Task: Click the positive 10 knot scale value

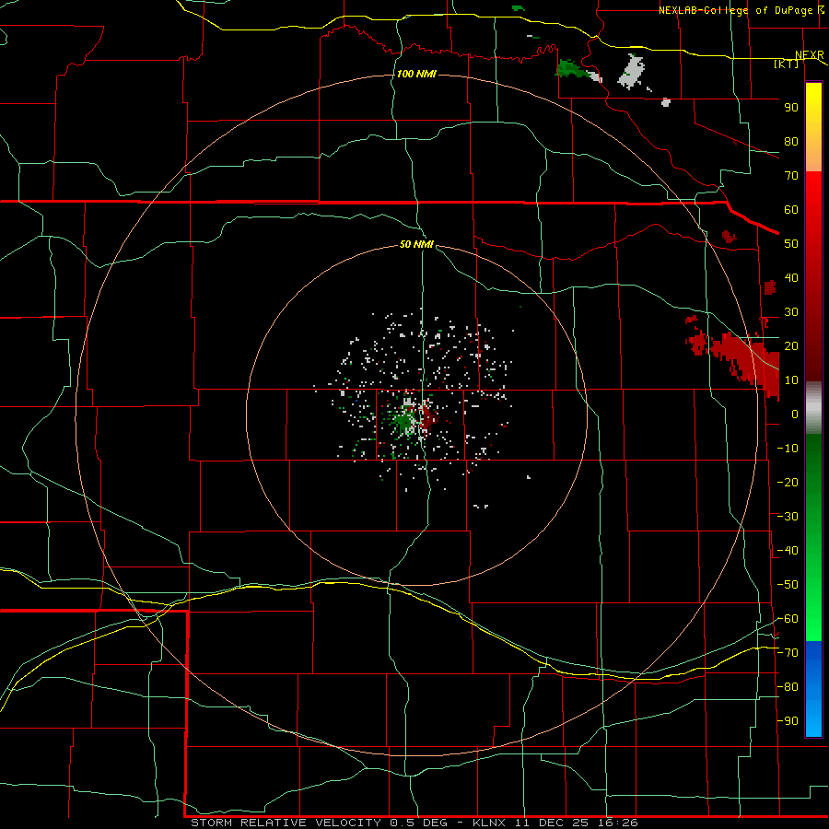Action: [791, 380]
